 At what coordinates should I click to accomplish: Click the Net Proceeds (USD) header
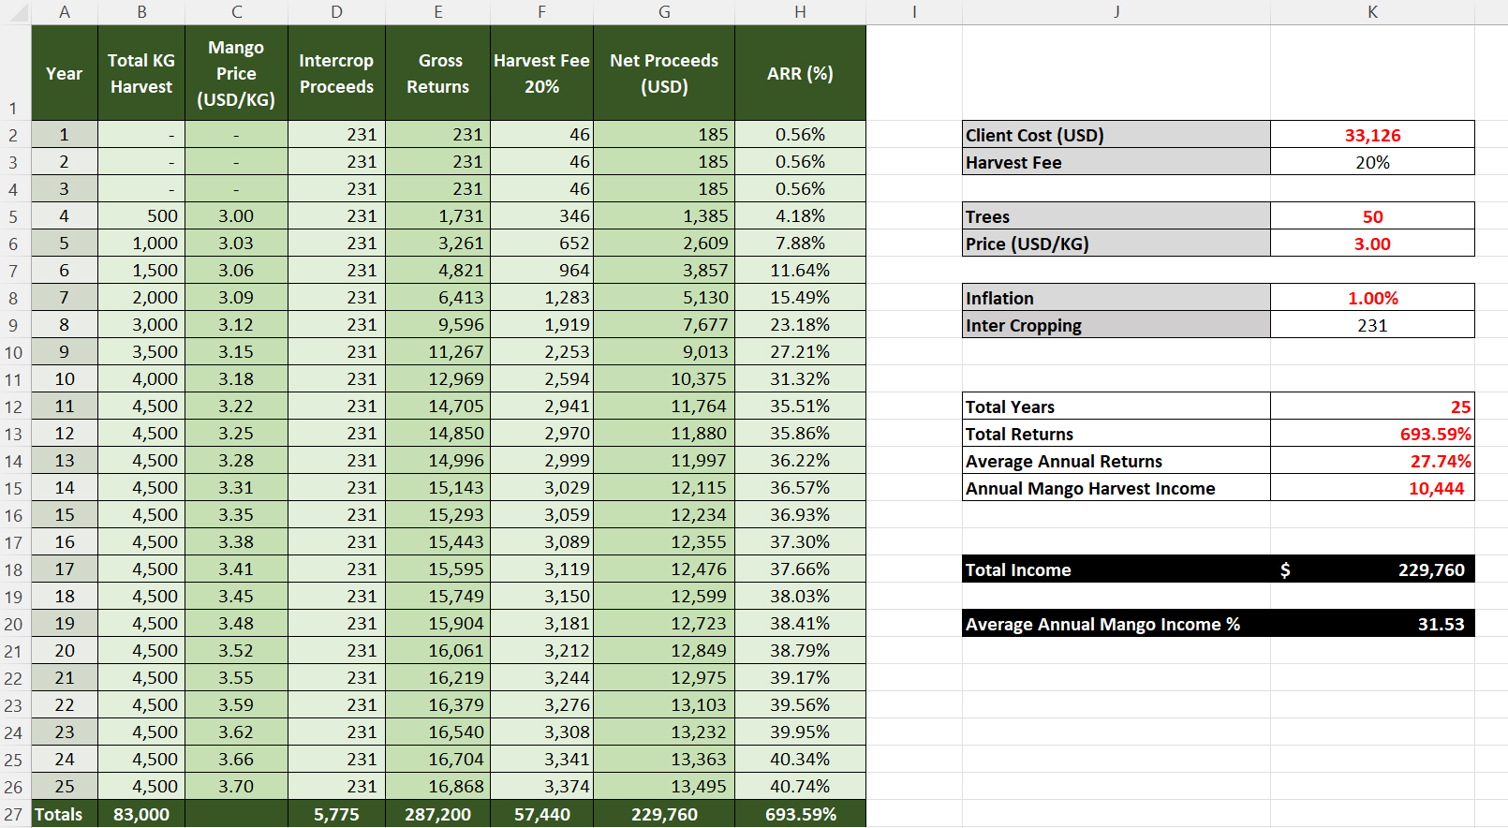click(x=664, y=73)
